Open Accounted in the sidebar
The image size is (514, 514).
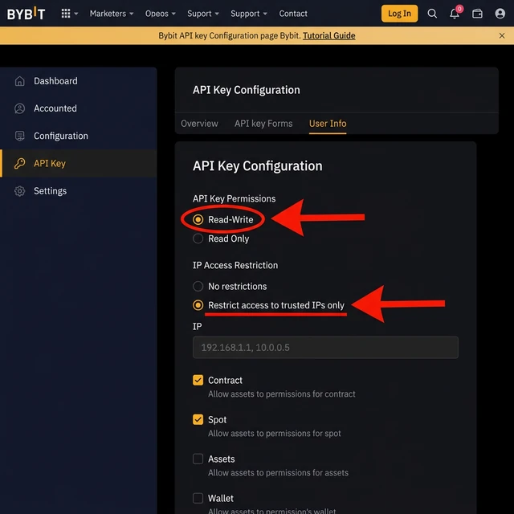click(x=55, y=108)
